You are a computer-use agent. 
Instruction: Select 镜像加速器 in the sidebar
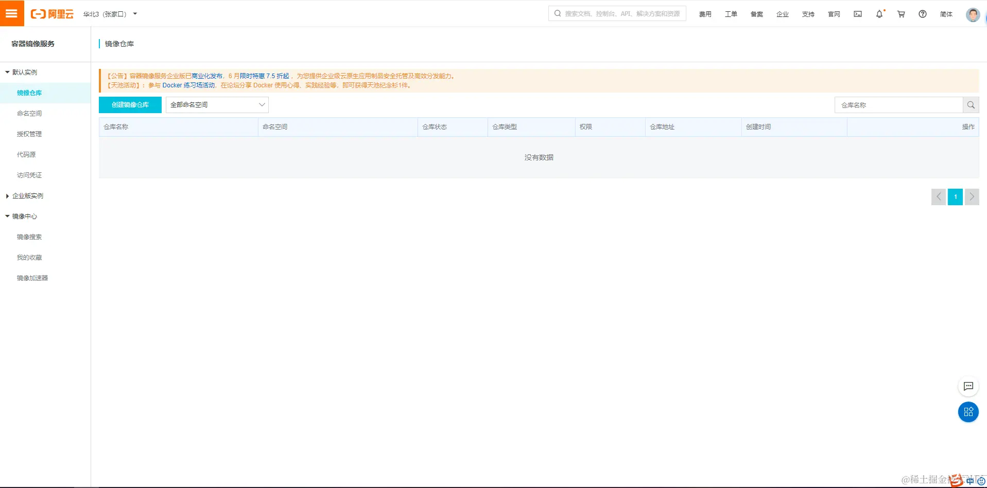coord(32,278)
